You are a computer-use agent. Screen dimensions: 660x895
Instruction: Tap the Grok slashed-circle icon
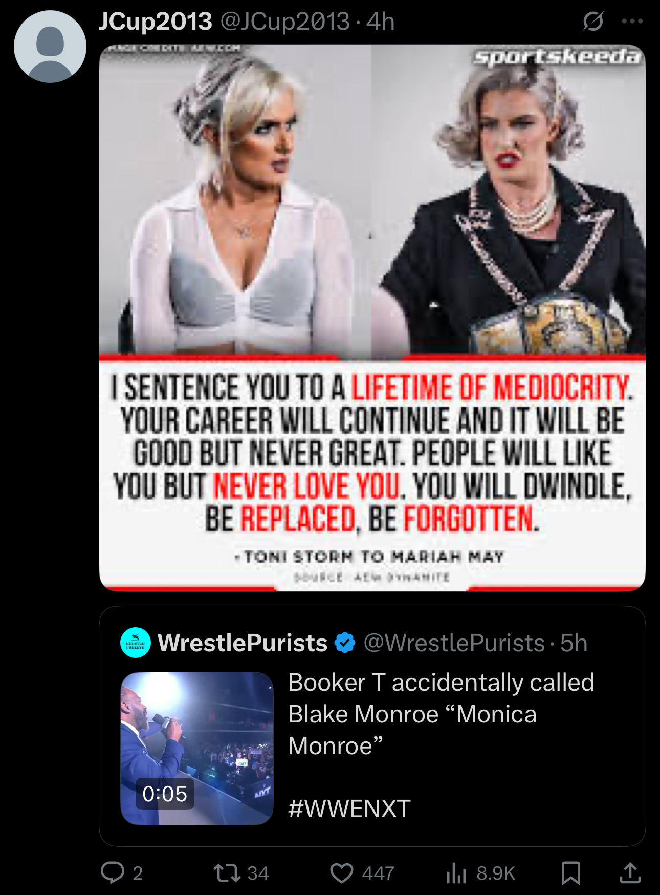593,22
